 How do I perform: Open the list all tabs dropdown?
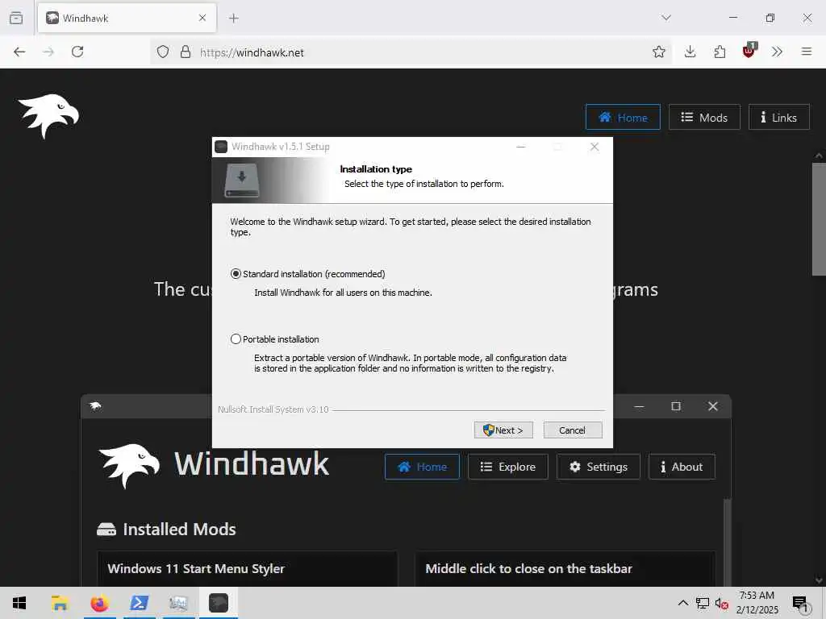tap(665, 18)
